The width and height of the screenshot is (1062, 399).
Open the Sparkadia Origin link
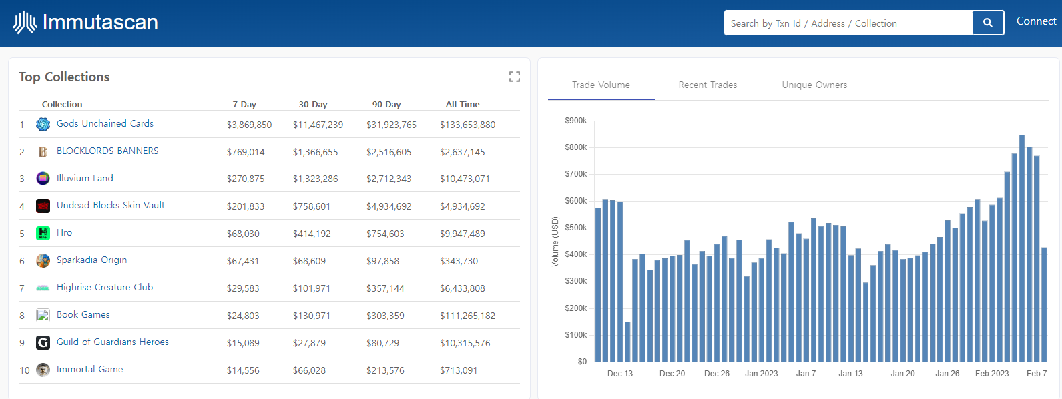pos(91,260)
